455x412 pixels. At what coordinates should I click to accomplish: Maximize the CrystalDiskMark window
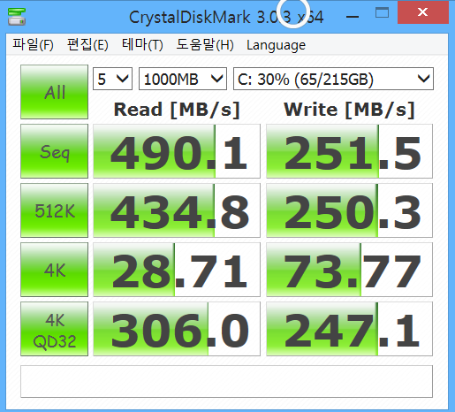point(382,13)
